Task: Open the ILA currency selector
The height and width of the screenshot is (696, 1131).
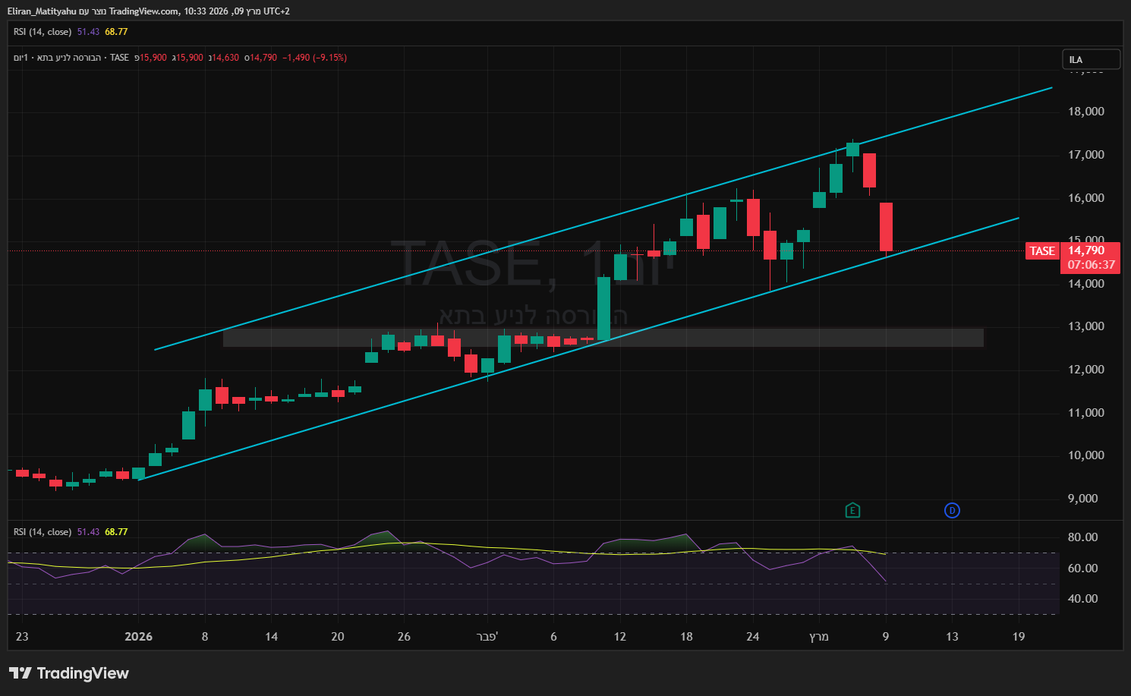Action: pos(1091,59)
